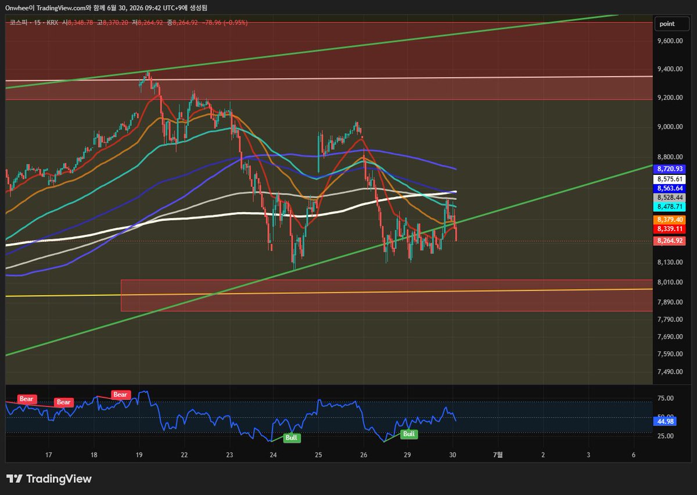Click the 8,010.00 price axis label
The image size is (697, 495).
(670, 282)
